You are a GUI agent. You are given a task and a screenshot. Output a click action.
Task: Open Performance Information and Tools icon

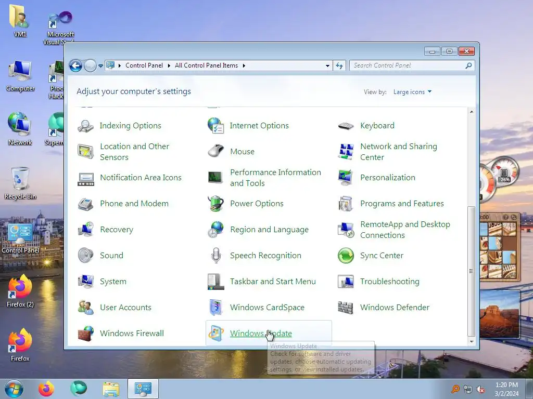[216, 178]
